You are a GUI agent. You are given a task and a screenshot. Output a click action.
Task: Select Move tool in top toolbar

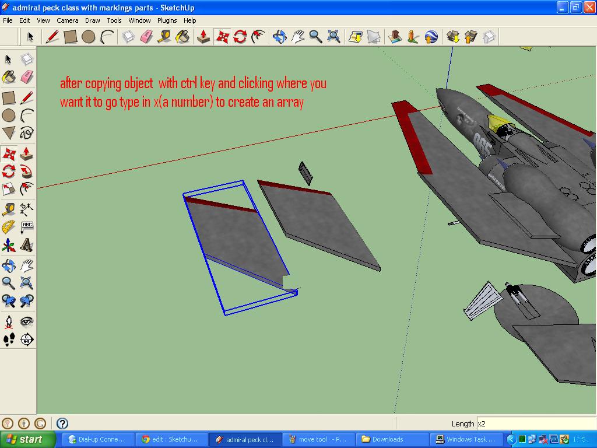pyautogui.click(x=222, y=37)
